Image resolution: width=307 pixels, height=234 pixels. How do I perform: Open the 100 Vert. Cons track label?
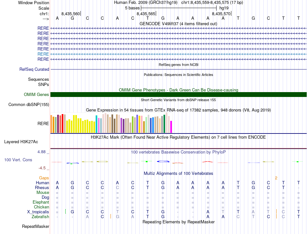(x=18, y=160)
